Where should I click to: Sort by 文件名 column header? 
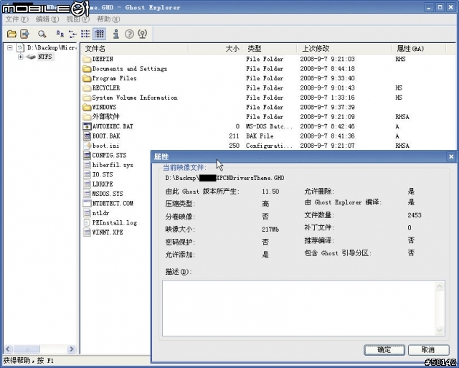click(134, 49)
